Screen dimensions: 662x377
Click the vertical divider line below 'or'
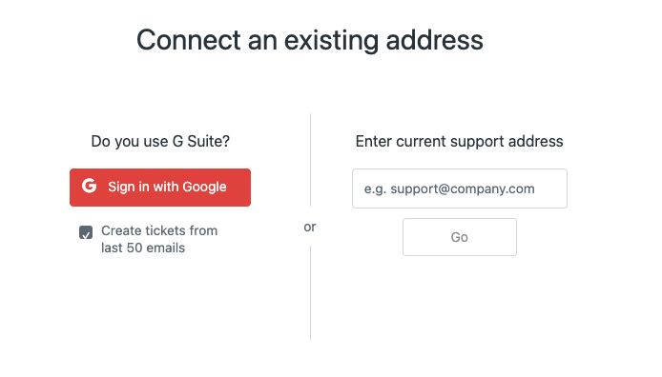310,293
